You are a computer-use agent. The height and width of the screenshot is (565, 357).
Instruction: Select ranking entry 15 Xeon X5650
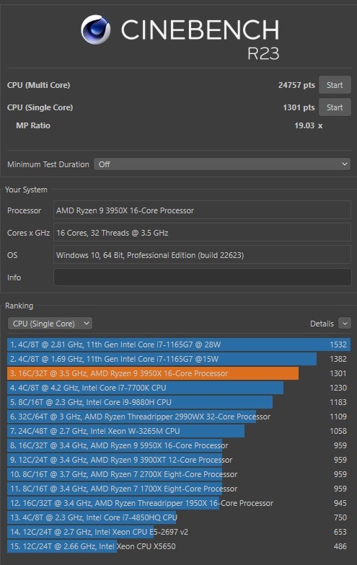click(x=179, y=546)
